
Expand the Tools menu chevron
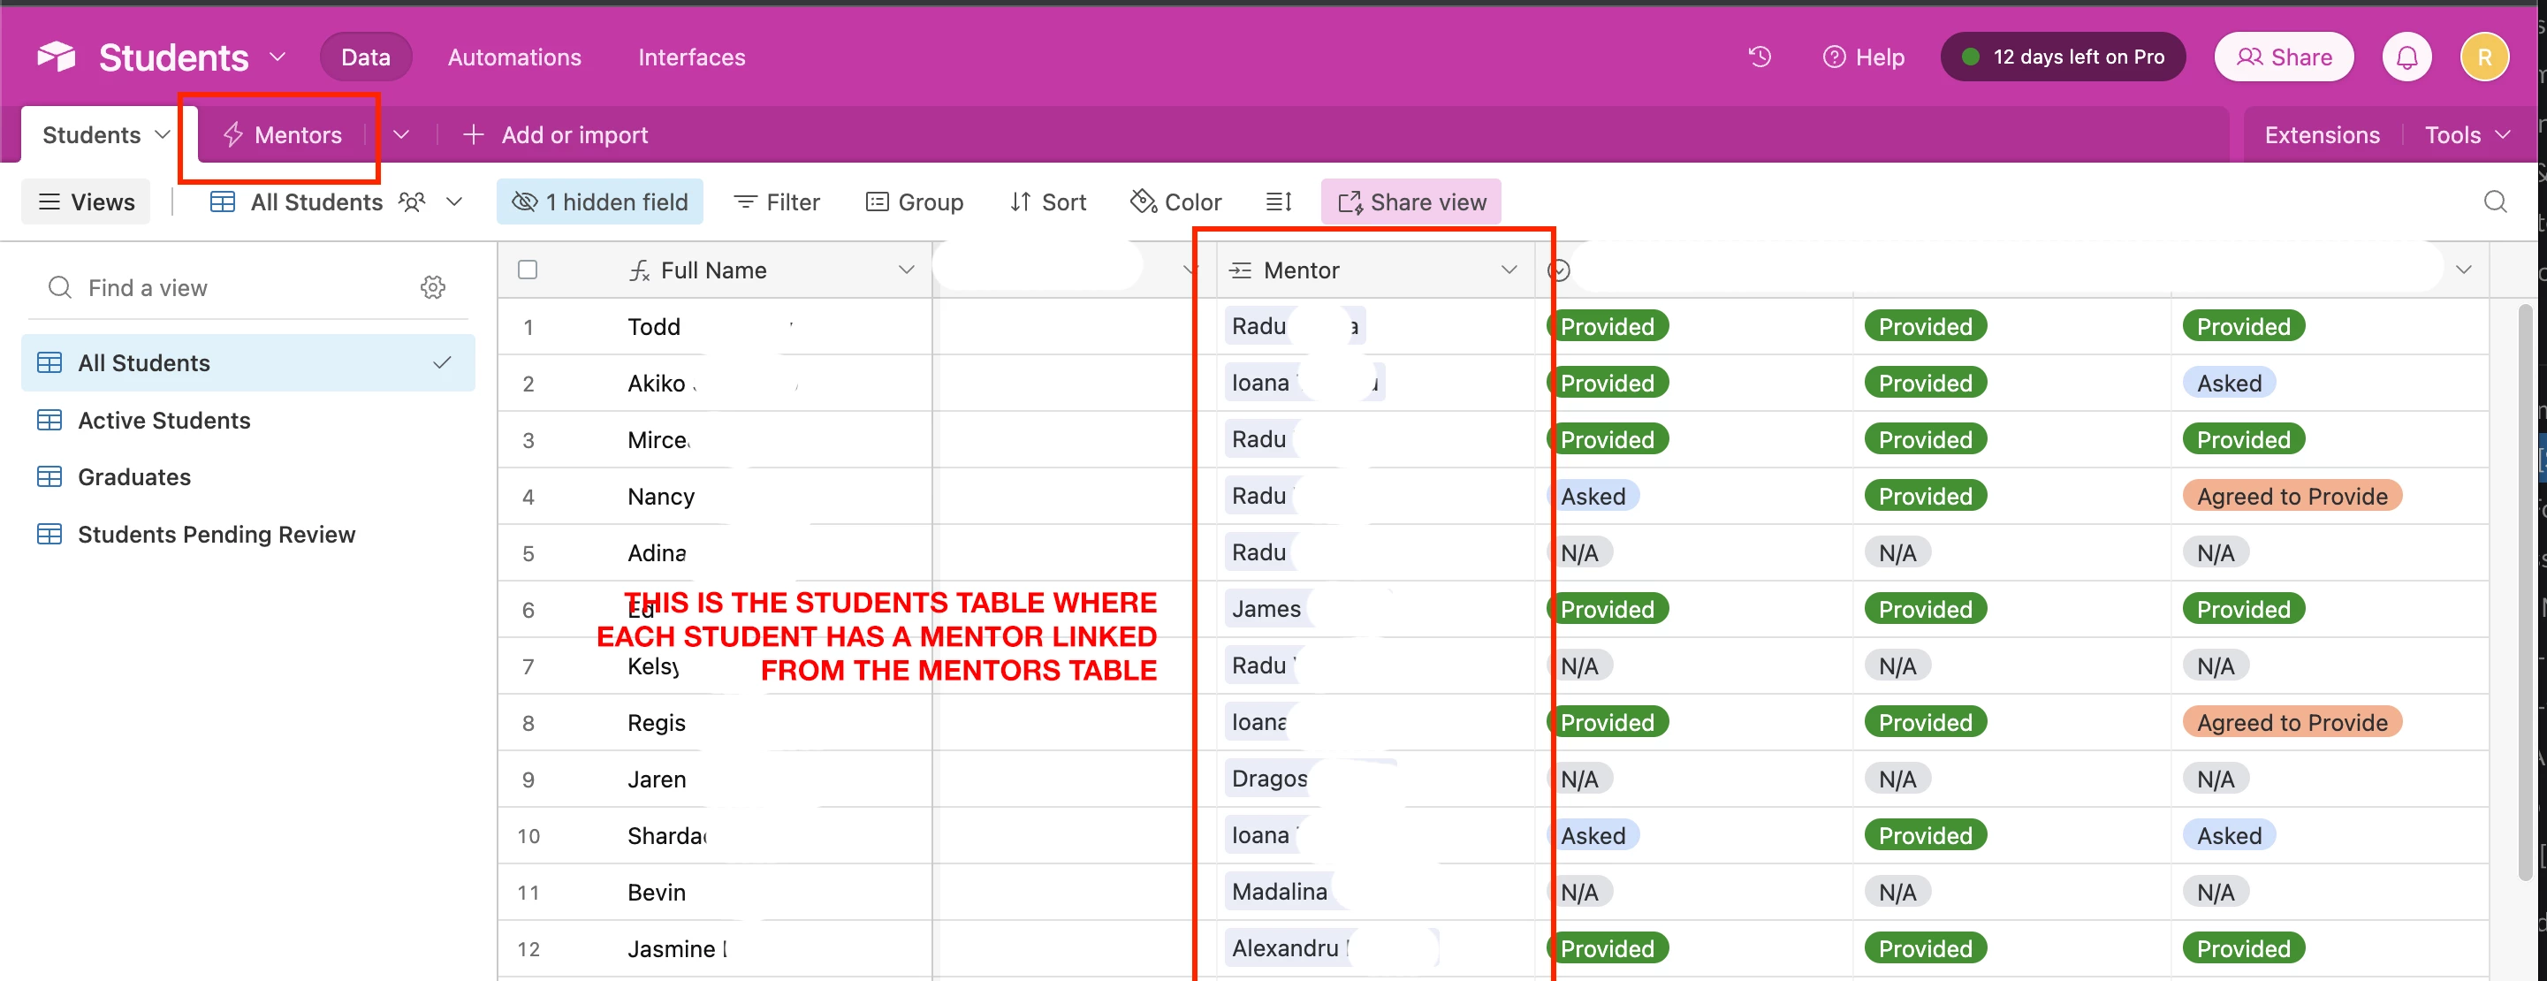(x=2502, y=134)
